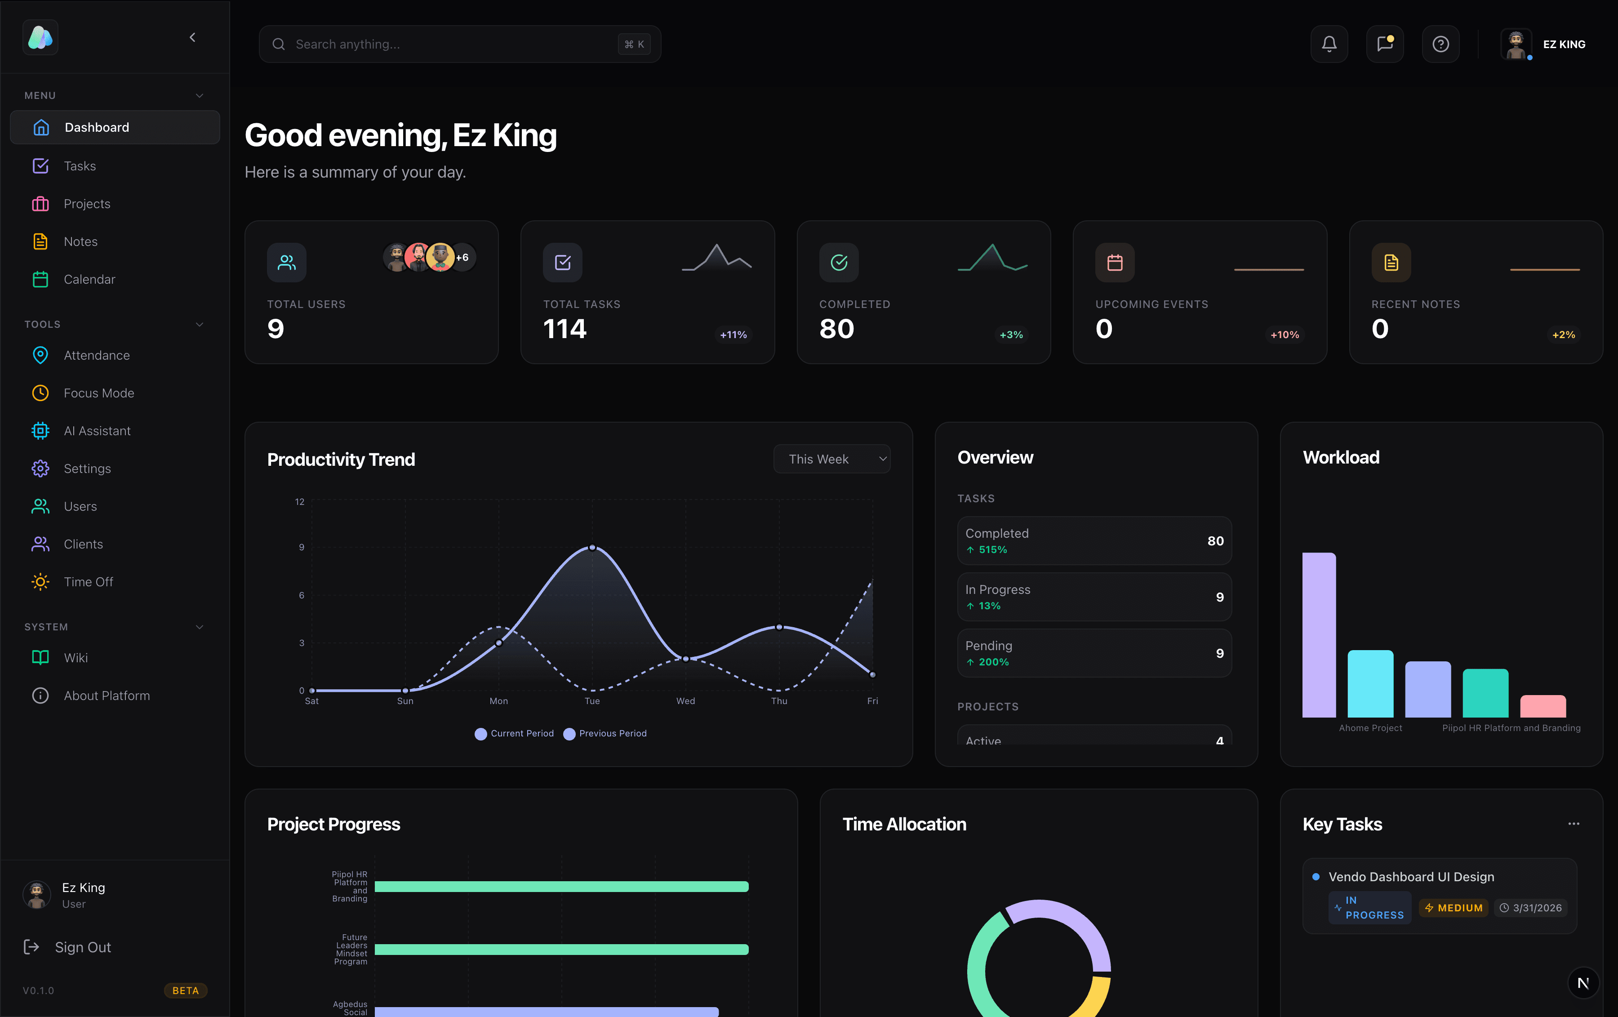Screen dimensions: 1618x1017
Task: Collapse the TOOLS section
Action: (200, 324)
